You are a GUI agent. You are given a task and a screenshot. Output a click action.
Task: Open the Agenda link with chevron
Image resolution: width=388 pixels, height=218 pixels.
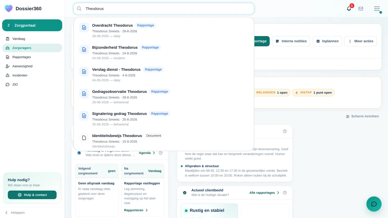click(147, 153)
